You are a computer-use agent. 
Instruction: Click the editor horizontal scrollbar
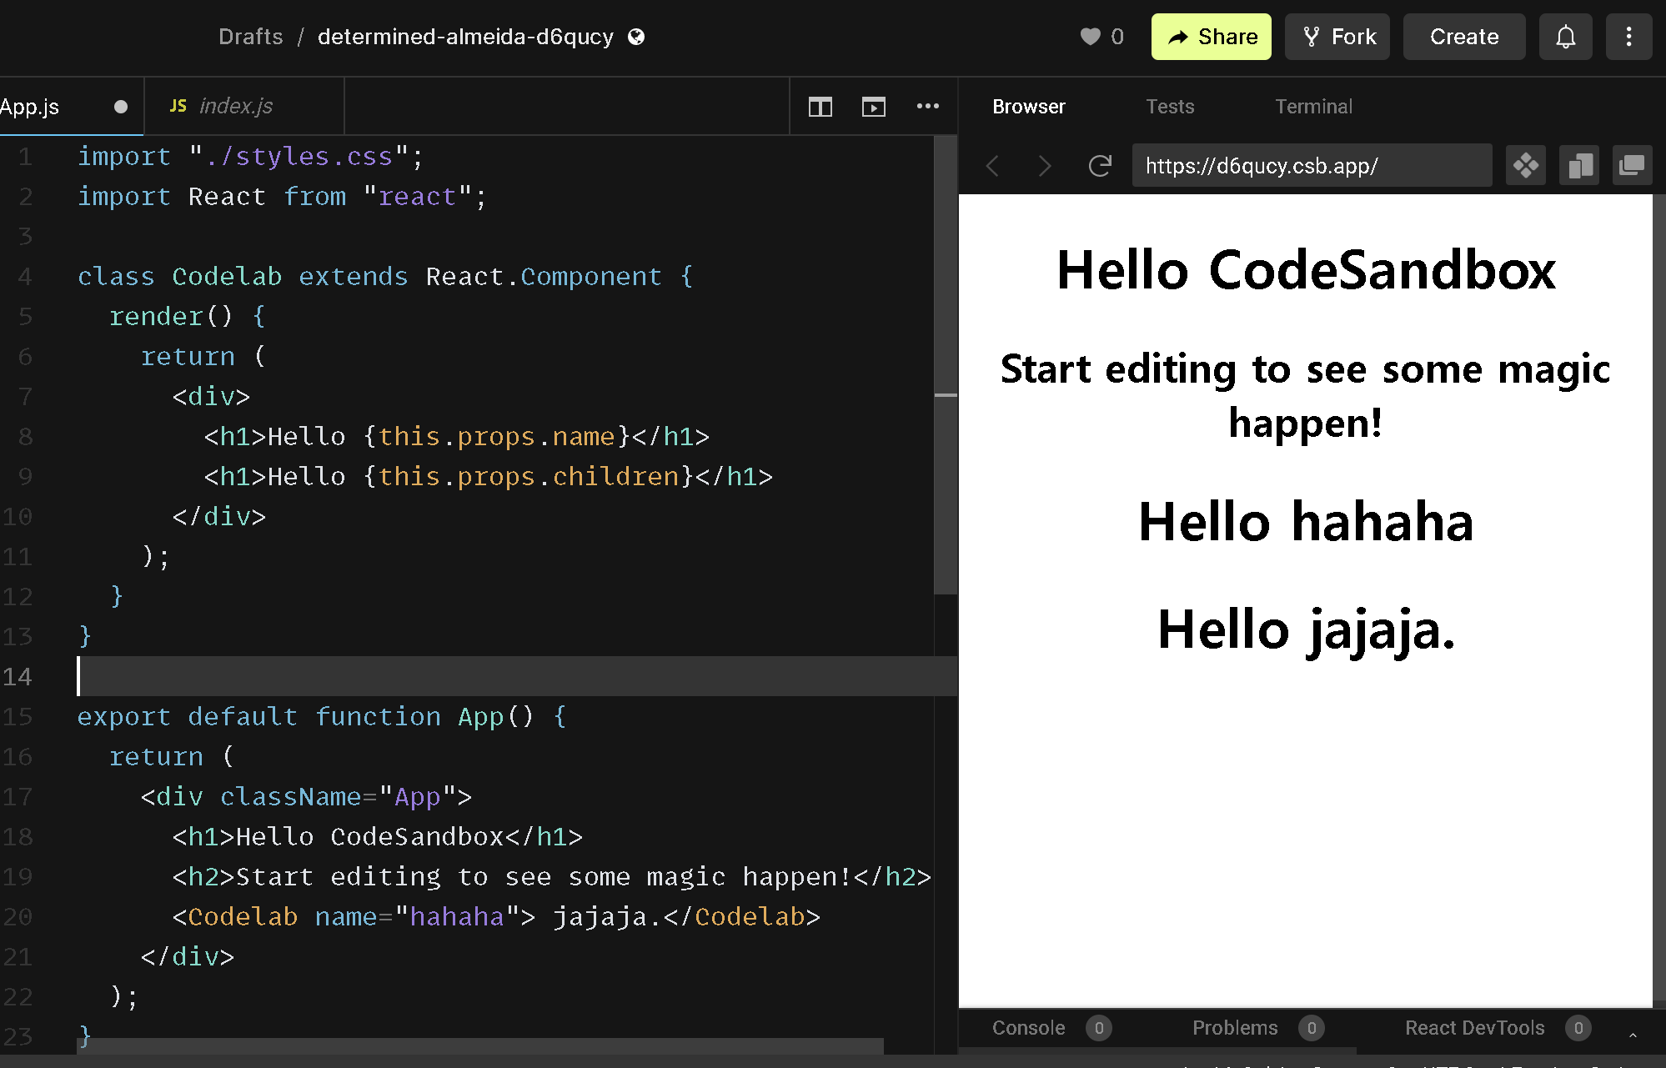(480, 1046)
